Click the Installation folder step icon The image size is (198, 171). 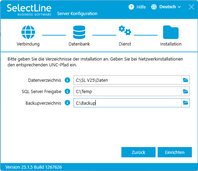(171, 32)
